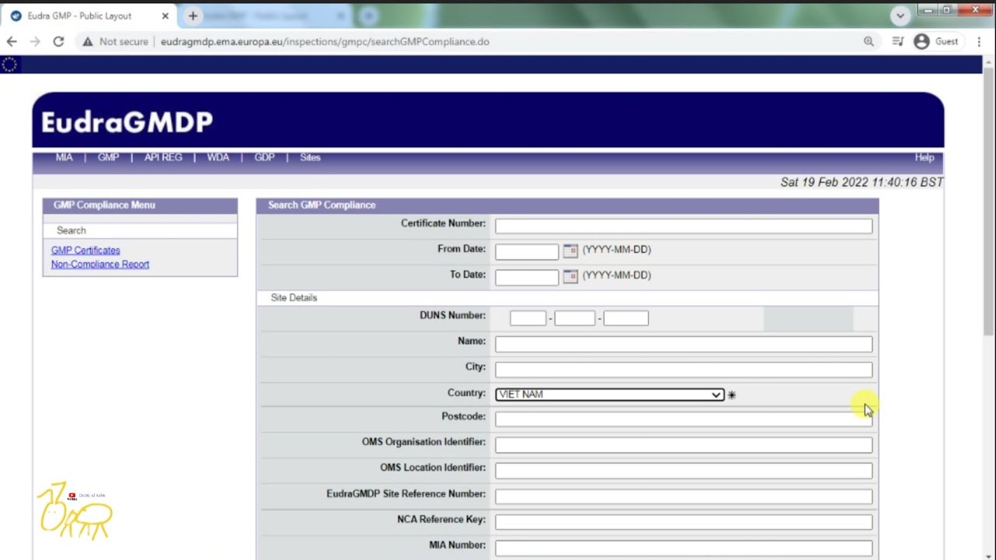Click the browser address bar URL

pos(324,41)
